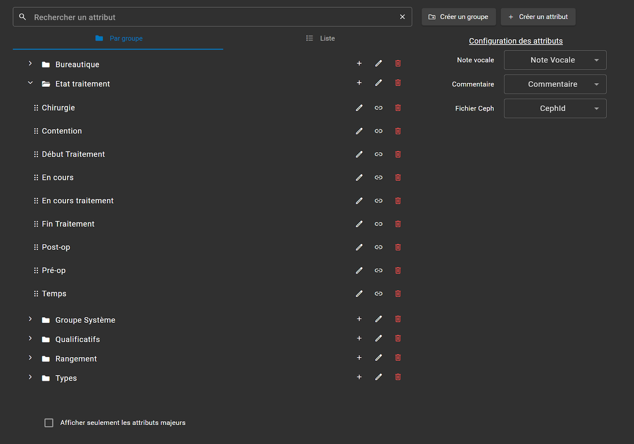This screenshot has width=634, height=444.
Task: Click Créer un attribut button
Action: [x=538, y=17]
